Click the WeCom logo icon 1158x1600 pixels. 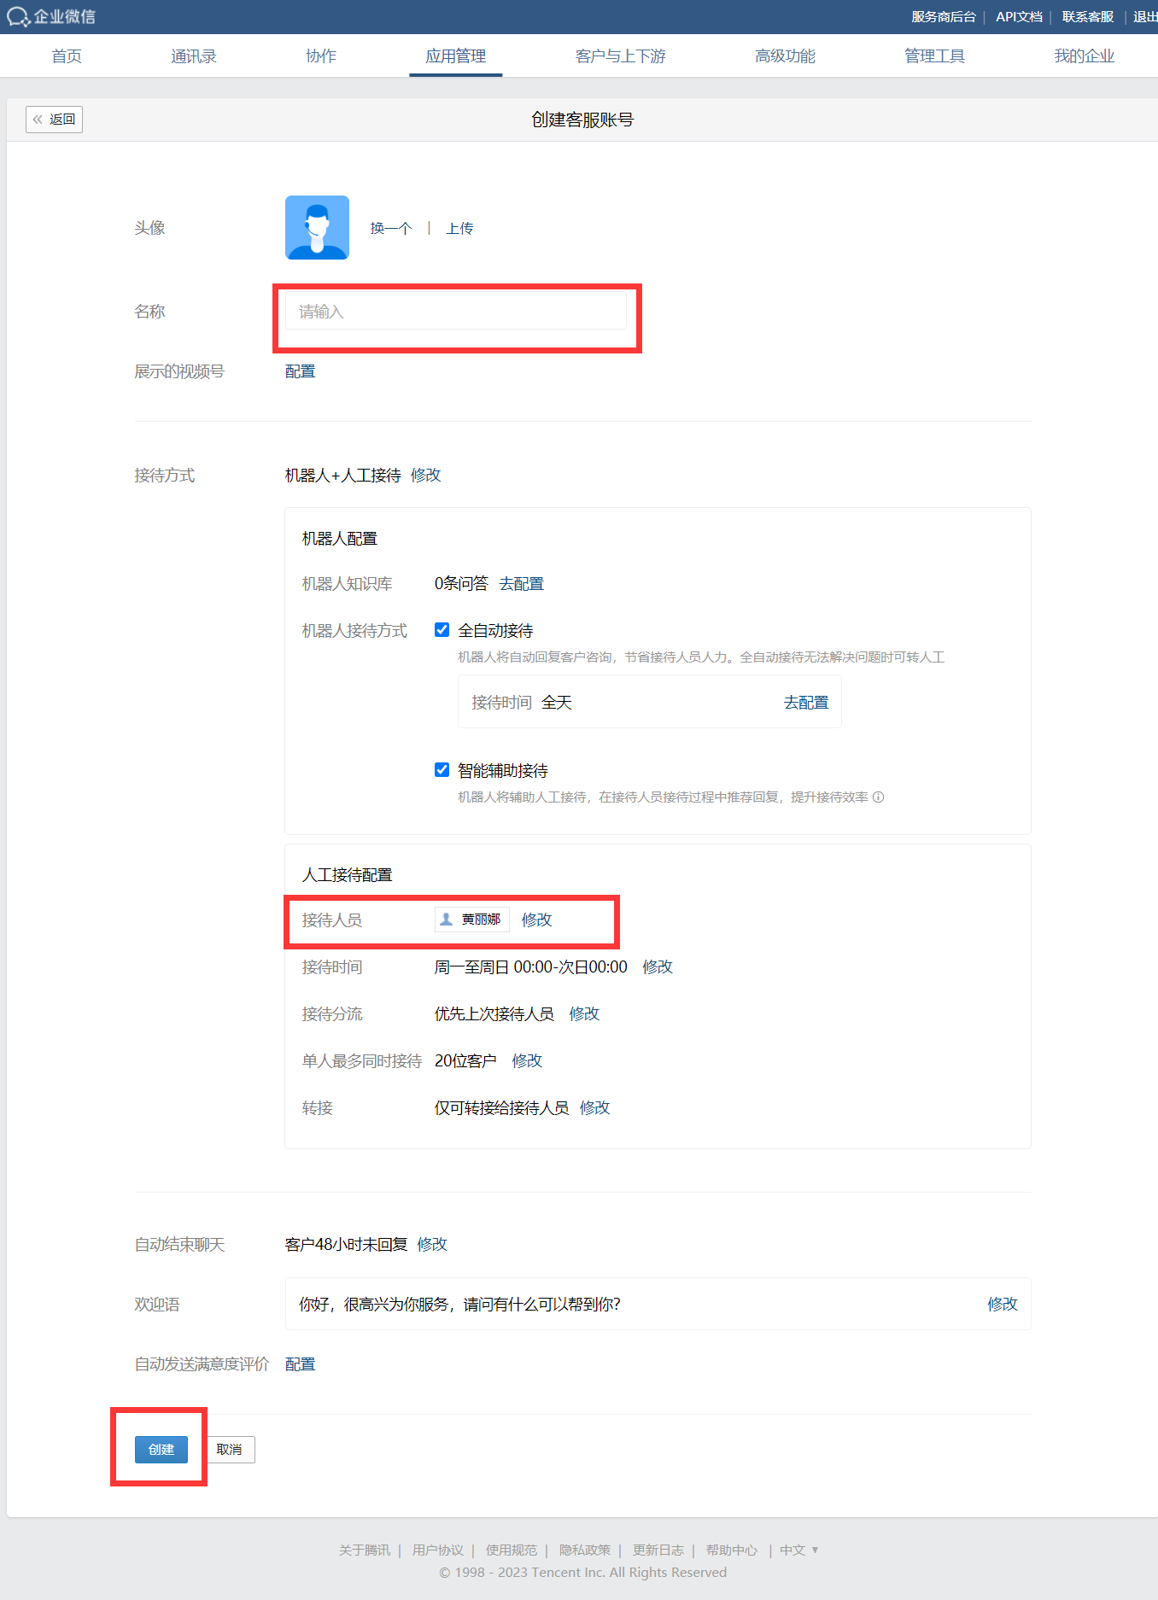tap(18, 16)
